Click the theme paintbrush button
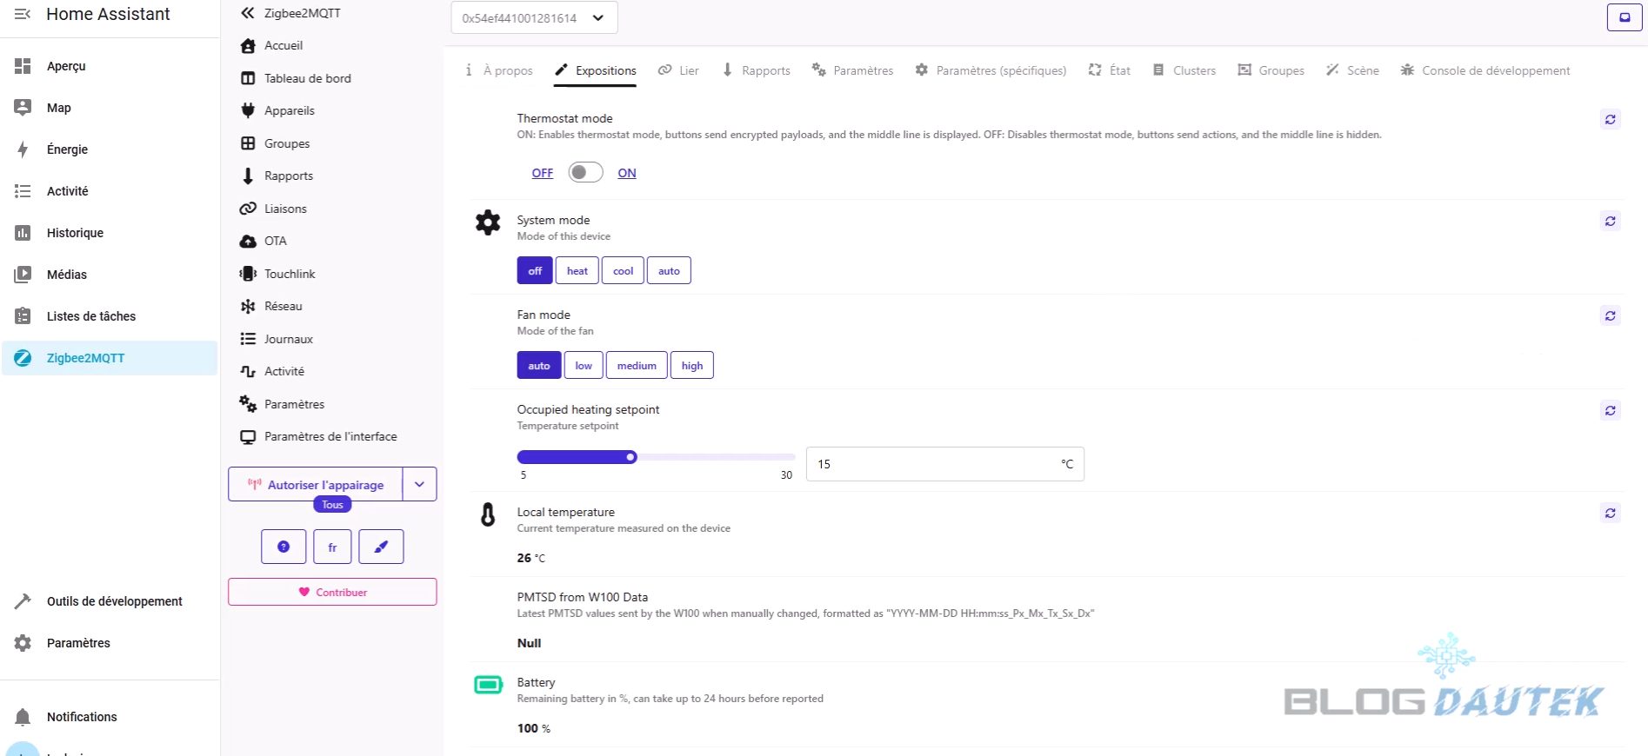 [381, 547]
